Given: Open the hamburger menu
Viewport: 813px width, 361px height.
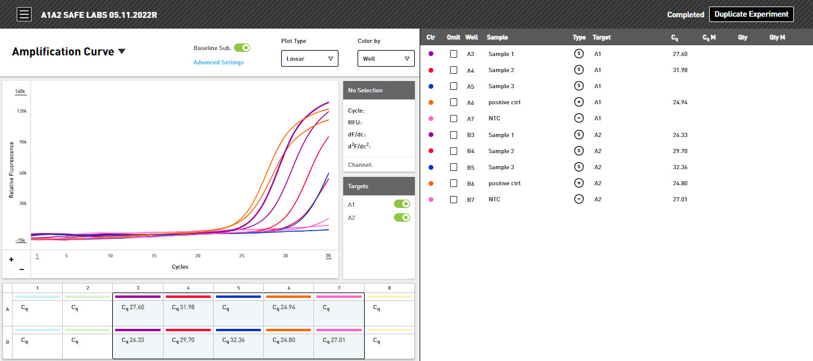Looking at the screenshot, I should point(24,14).
